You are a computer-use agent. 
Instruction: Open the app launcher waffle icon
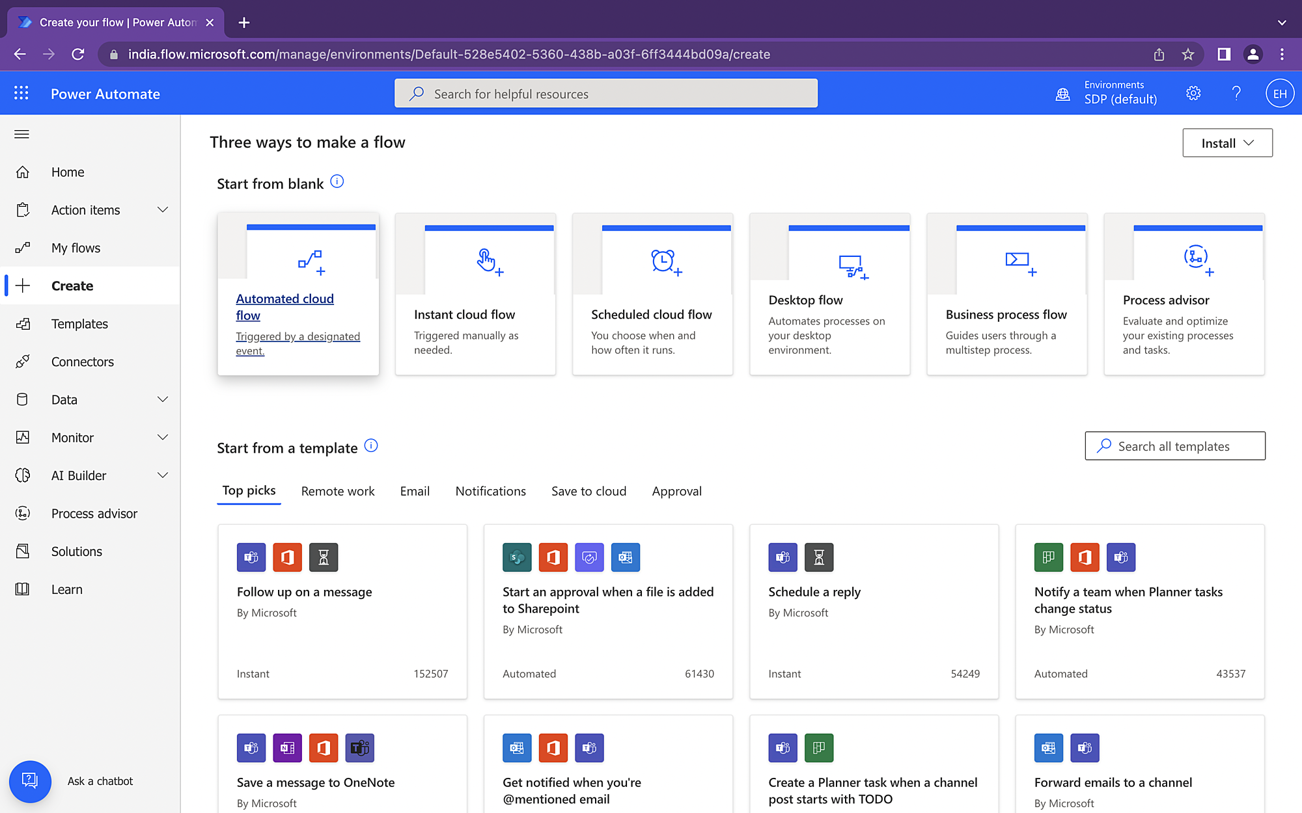(21, 94)
